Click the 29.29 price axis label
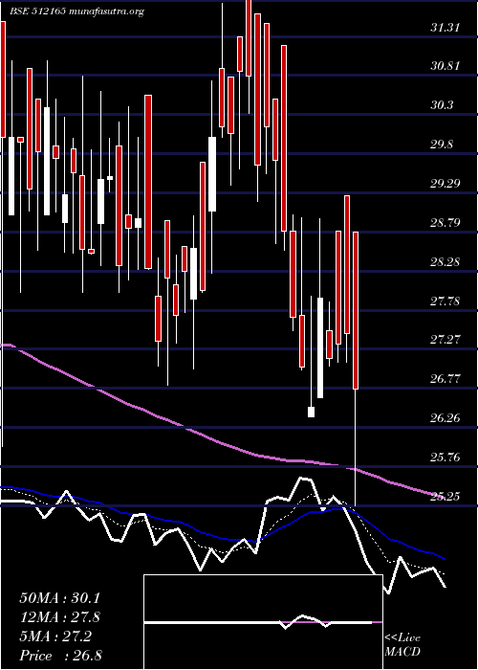 coord(445,184)
